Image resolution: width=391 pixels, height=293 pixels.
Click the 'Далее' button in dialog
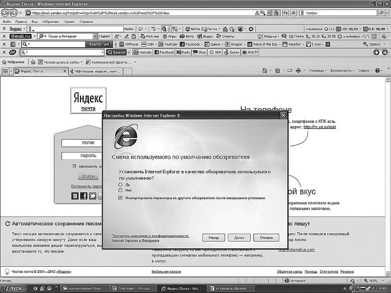[x=239, y=237]
